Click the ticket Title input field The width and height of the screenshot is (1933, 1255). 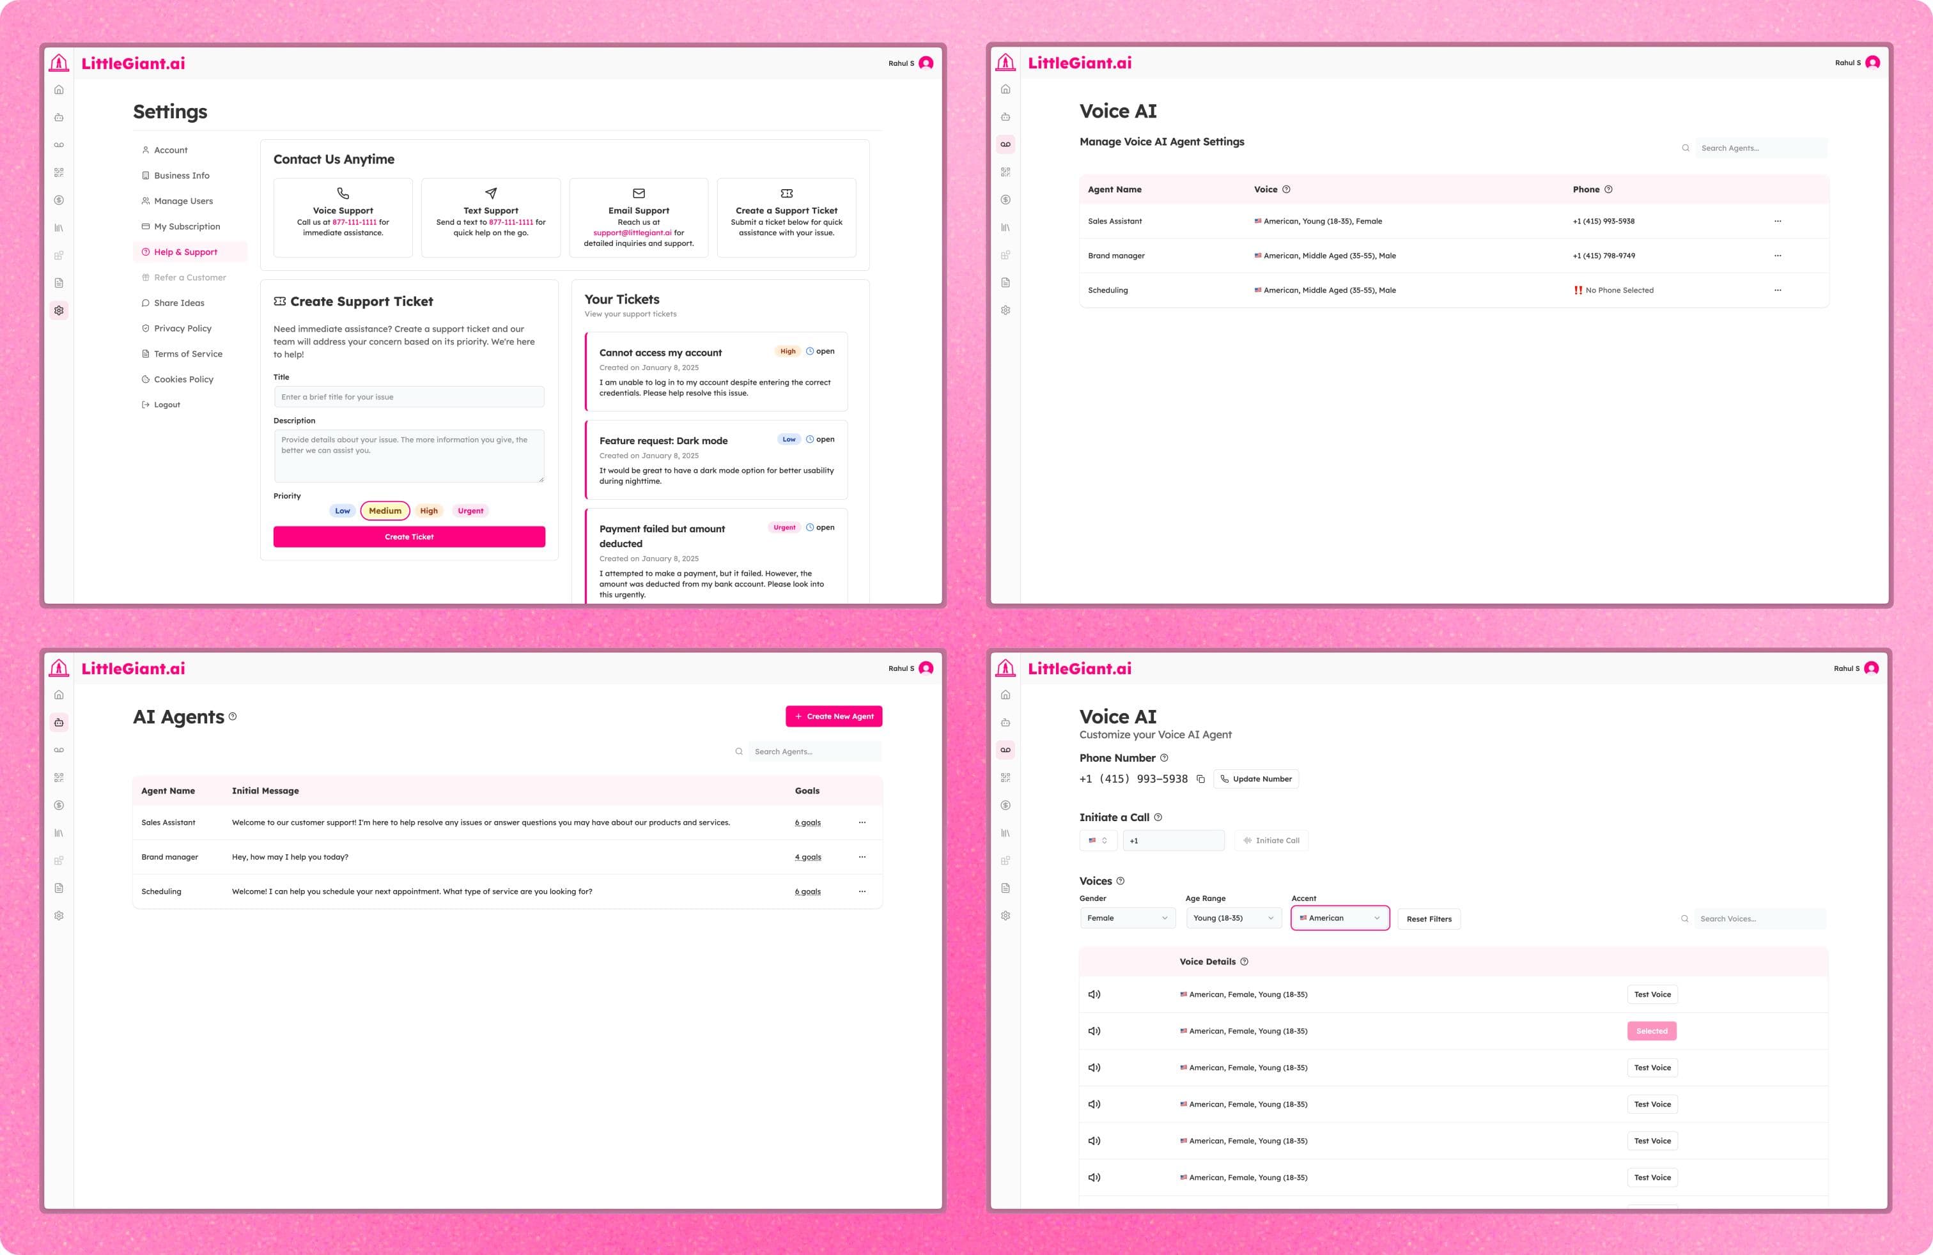(408, 397)
